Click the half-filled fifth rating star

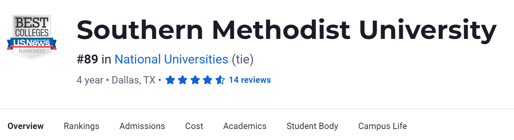[x=220, y=80]
